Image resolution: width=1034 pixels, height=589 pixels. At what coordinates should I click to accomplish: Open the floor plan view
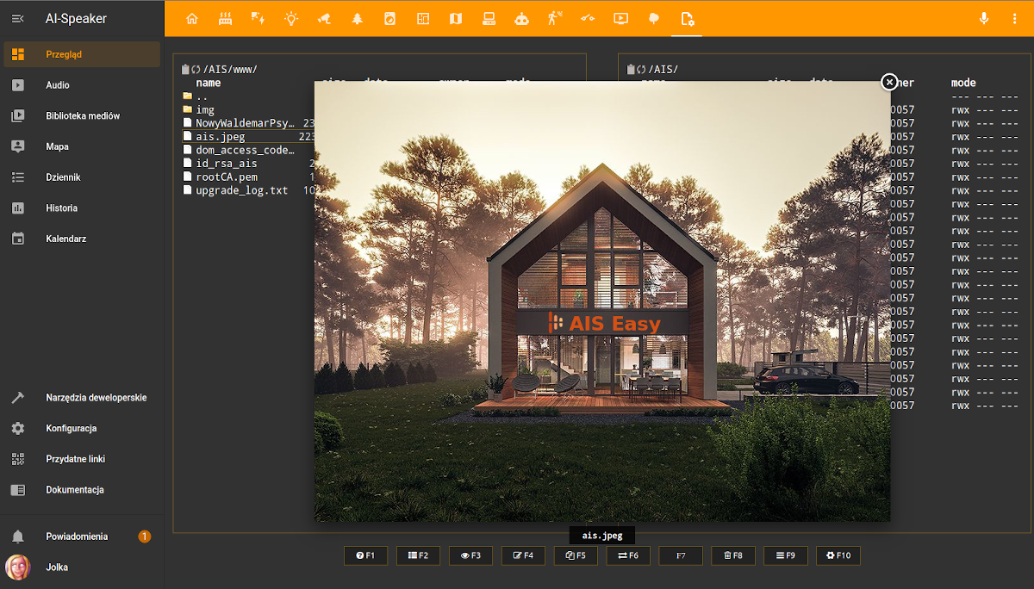tap(423, 18)
